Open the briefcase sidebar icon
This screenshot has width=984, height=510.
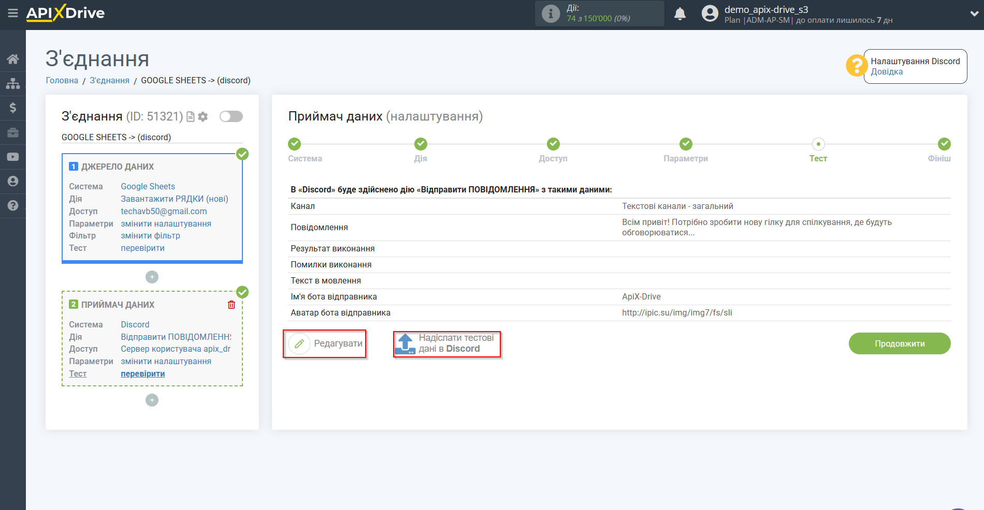(13, 132)
